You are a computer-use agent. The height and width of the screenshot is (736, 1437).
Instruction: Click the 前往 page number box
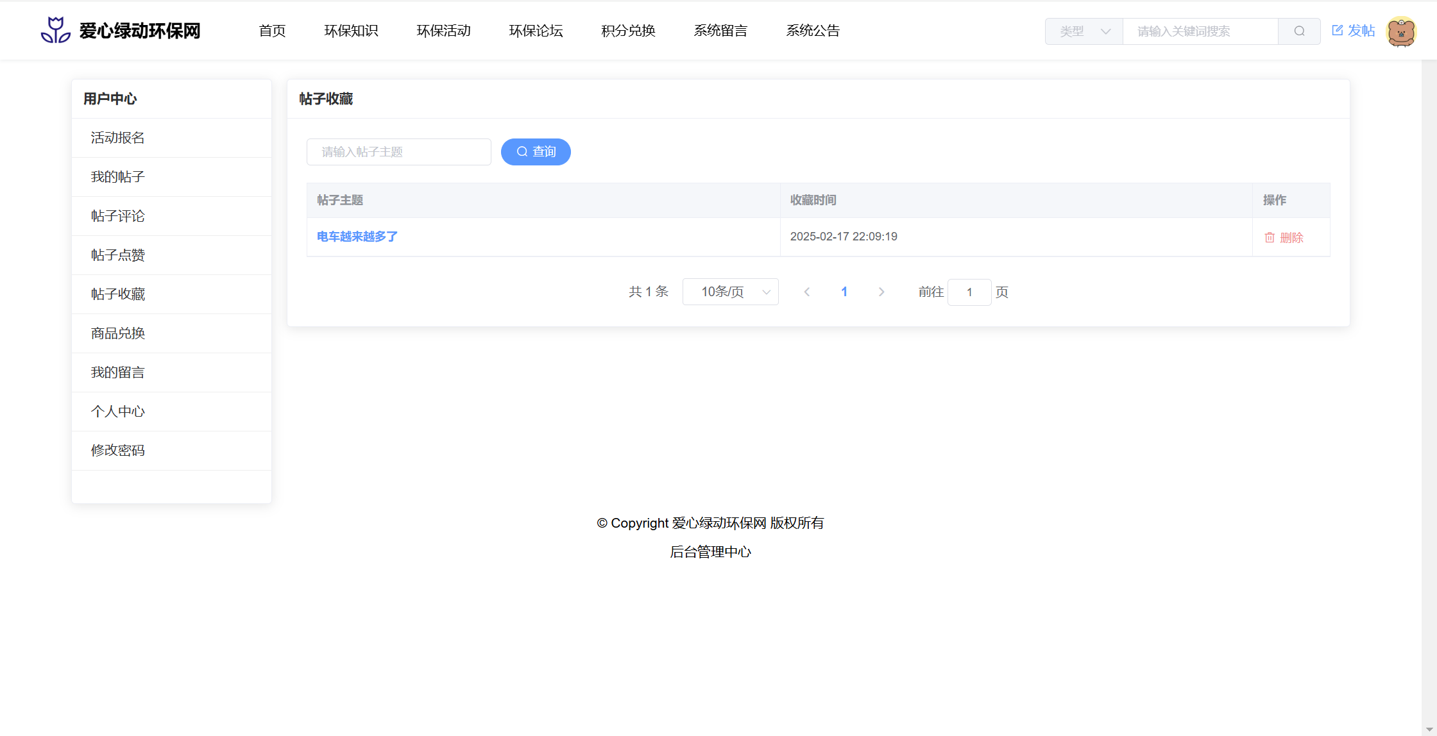point(969,292)
